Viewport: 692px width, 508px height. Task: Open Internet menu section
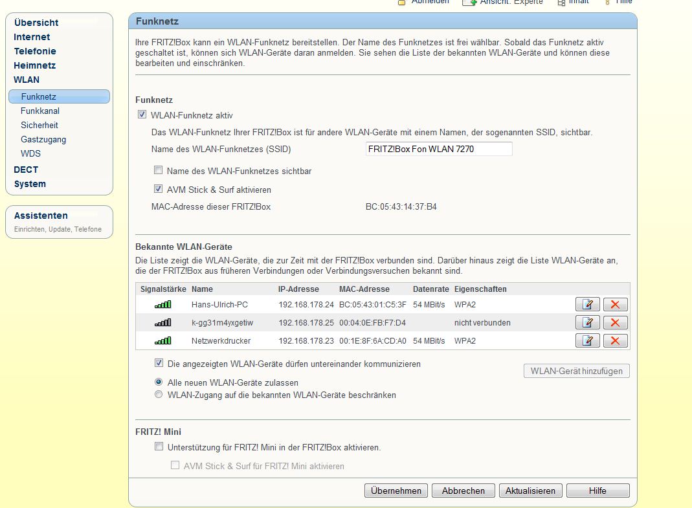pos(32,37)
